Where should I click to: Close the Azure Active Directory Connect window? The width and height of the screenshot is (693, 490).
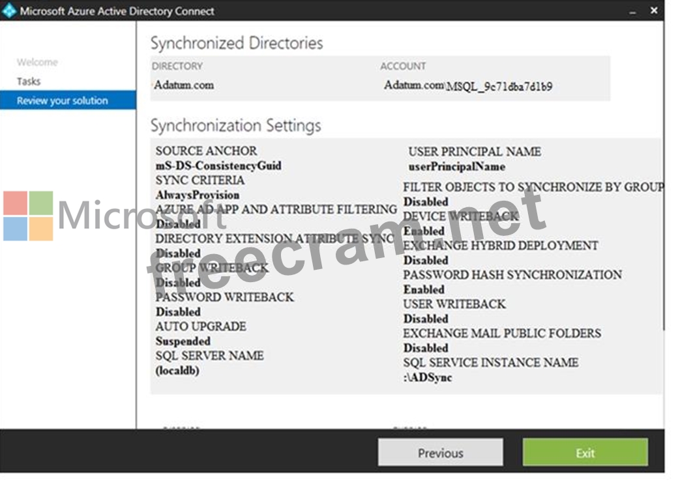click(654, 10)
